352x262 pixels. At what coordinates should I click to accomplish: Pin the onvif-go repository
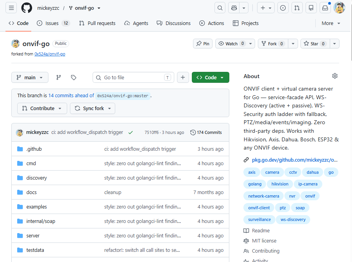coord(203,43)
